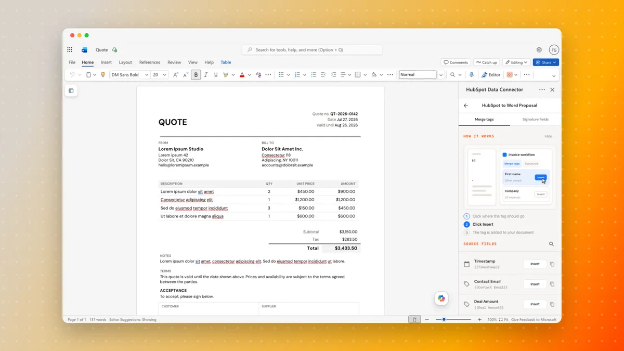Click the multilevel list icon
The width and height of the screenshot is (624, 351).
coord(314,75)
